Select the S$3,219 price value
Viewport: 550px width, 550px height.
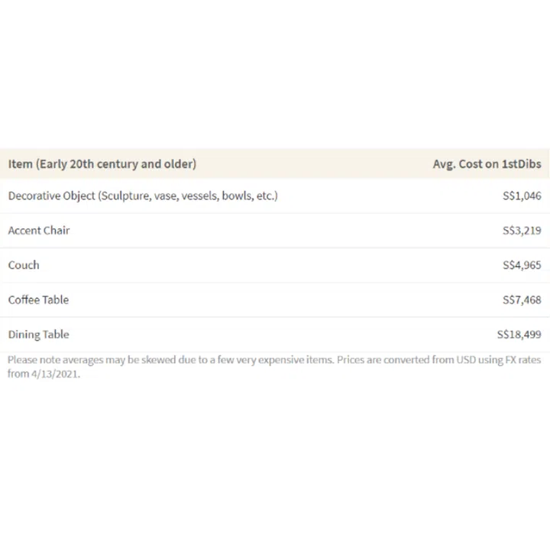522,230
